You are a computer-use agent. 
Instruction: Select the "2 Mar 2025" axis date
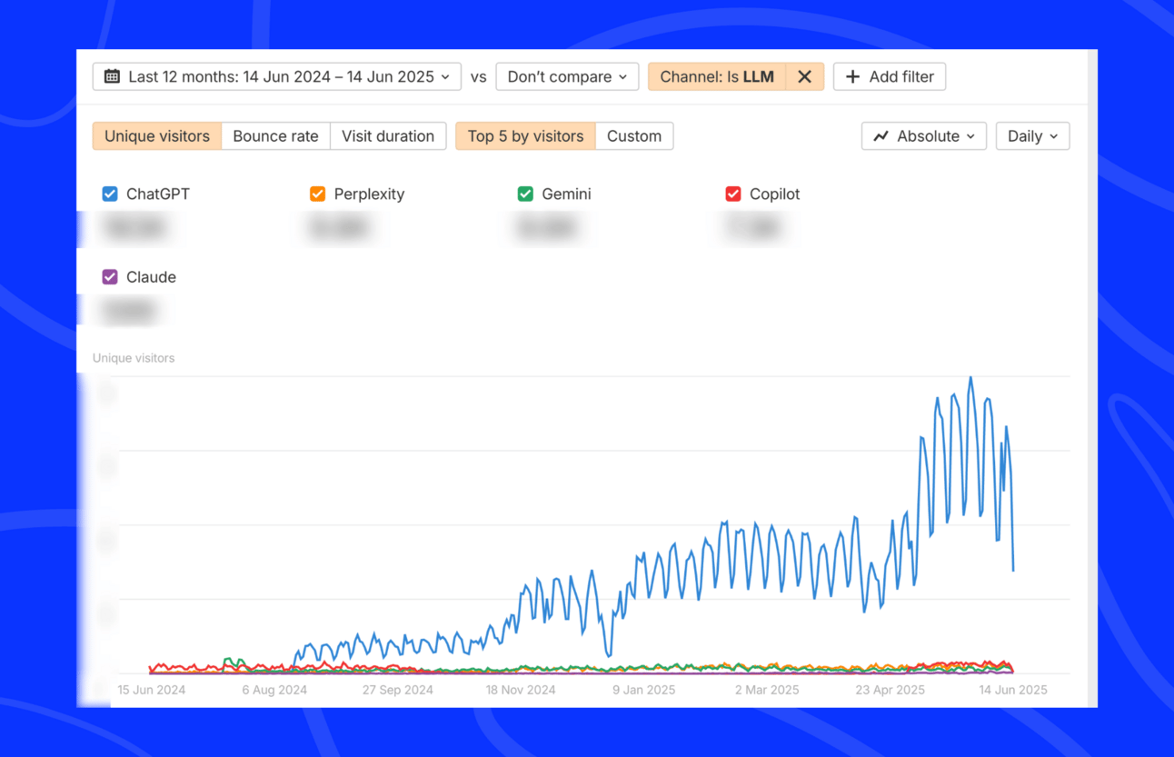coord(767,690)
